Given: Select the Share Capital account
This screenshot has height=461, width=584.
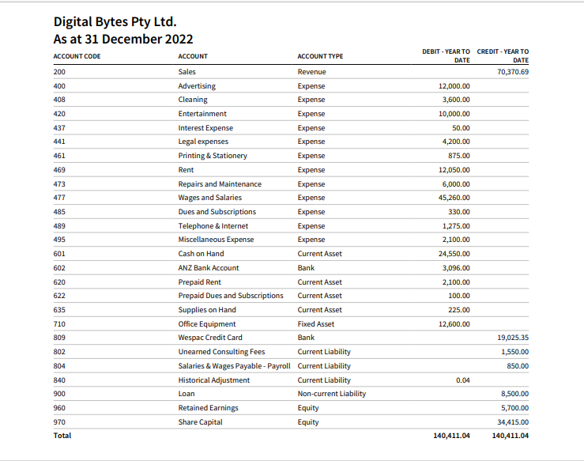Looking at the screenshot, I should click(x=201, y=422).
